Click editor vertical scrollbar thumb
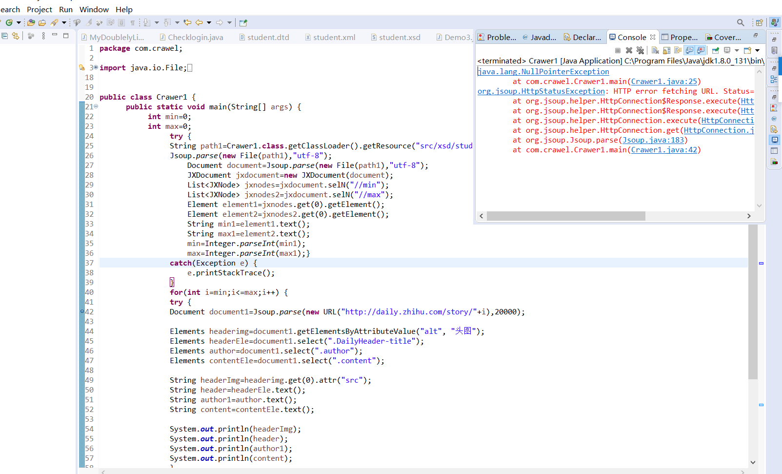This screenshot has height=474, width=782. pos(753,302)
